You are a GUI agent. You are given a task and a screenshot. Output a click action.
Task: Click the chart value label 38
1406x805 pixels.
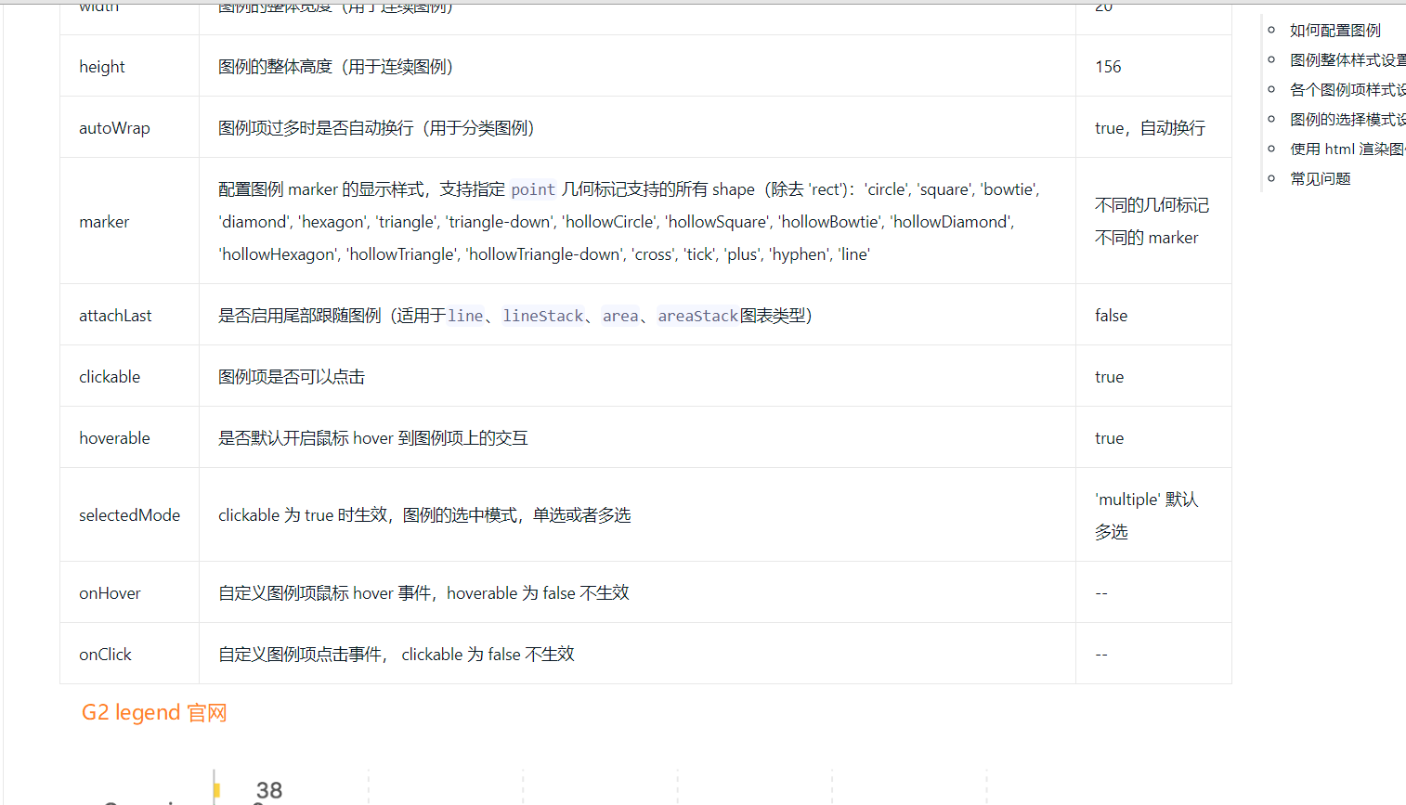coord(269,790)
